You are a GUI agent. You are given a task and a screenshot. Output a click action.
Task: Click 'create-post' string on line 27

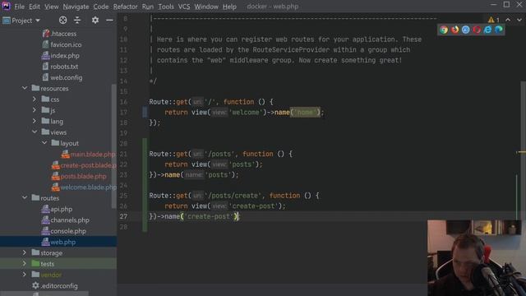point(209,216)
